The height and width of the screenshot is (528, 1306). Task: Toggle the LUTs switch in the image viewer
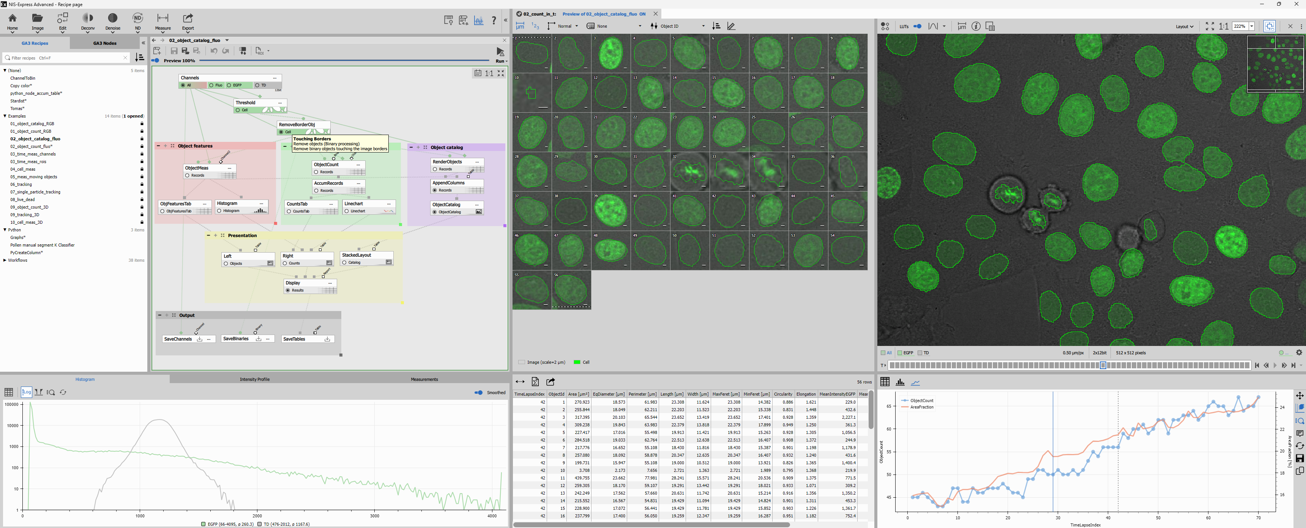pyautogui.click(x=918, y=26)
